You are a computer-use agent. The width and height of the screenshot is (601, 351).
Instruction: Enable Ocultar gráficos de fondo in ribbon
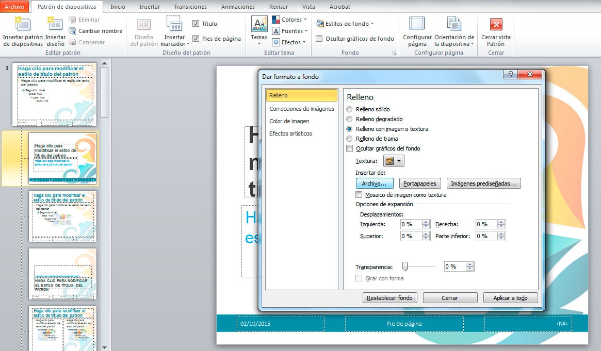pyautogui.click(x=319, y=38)
